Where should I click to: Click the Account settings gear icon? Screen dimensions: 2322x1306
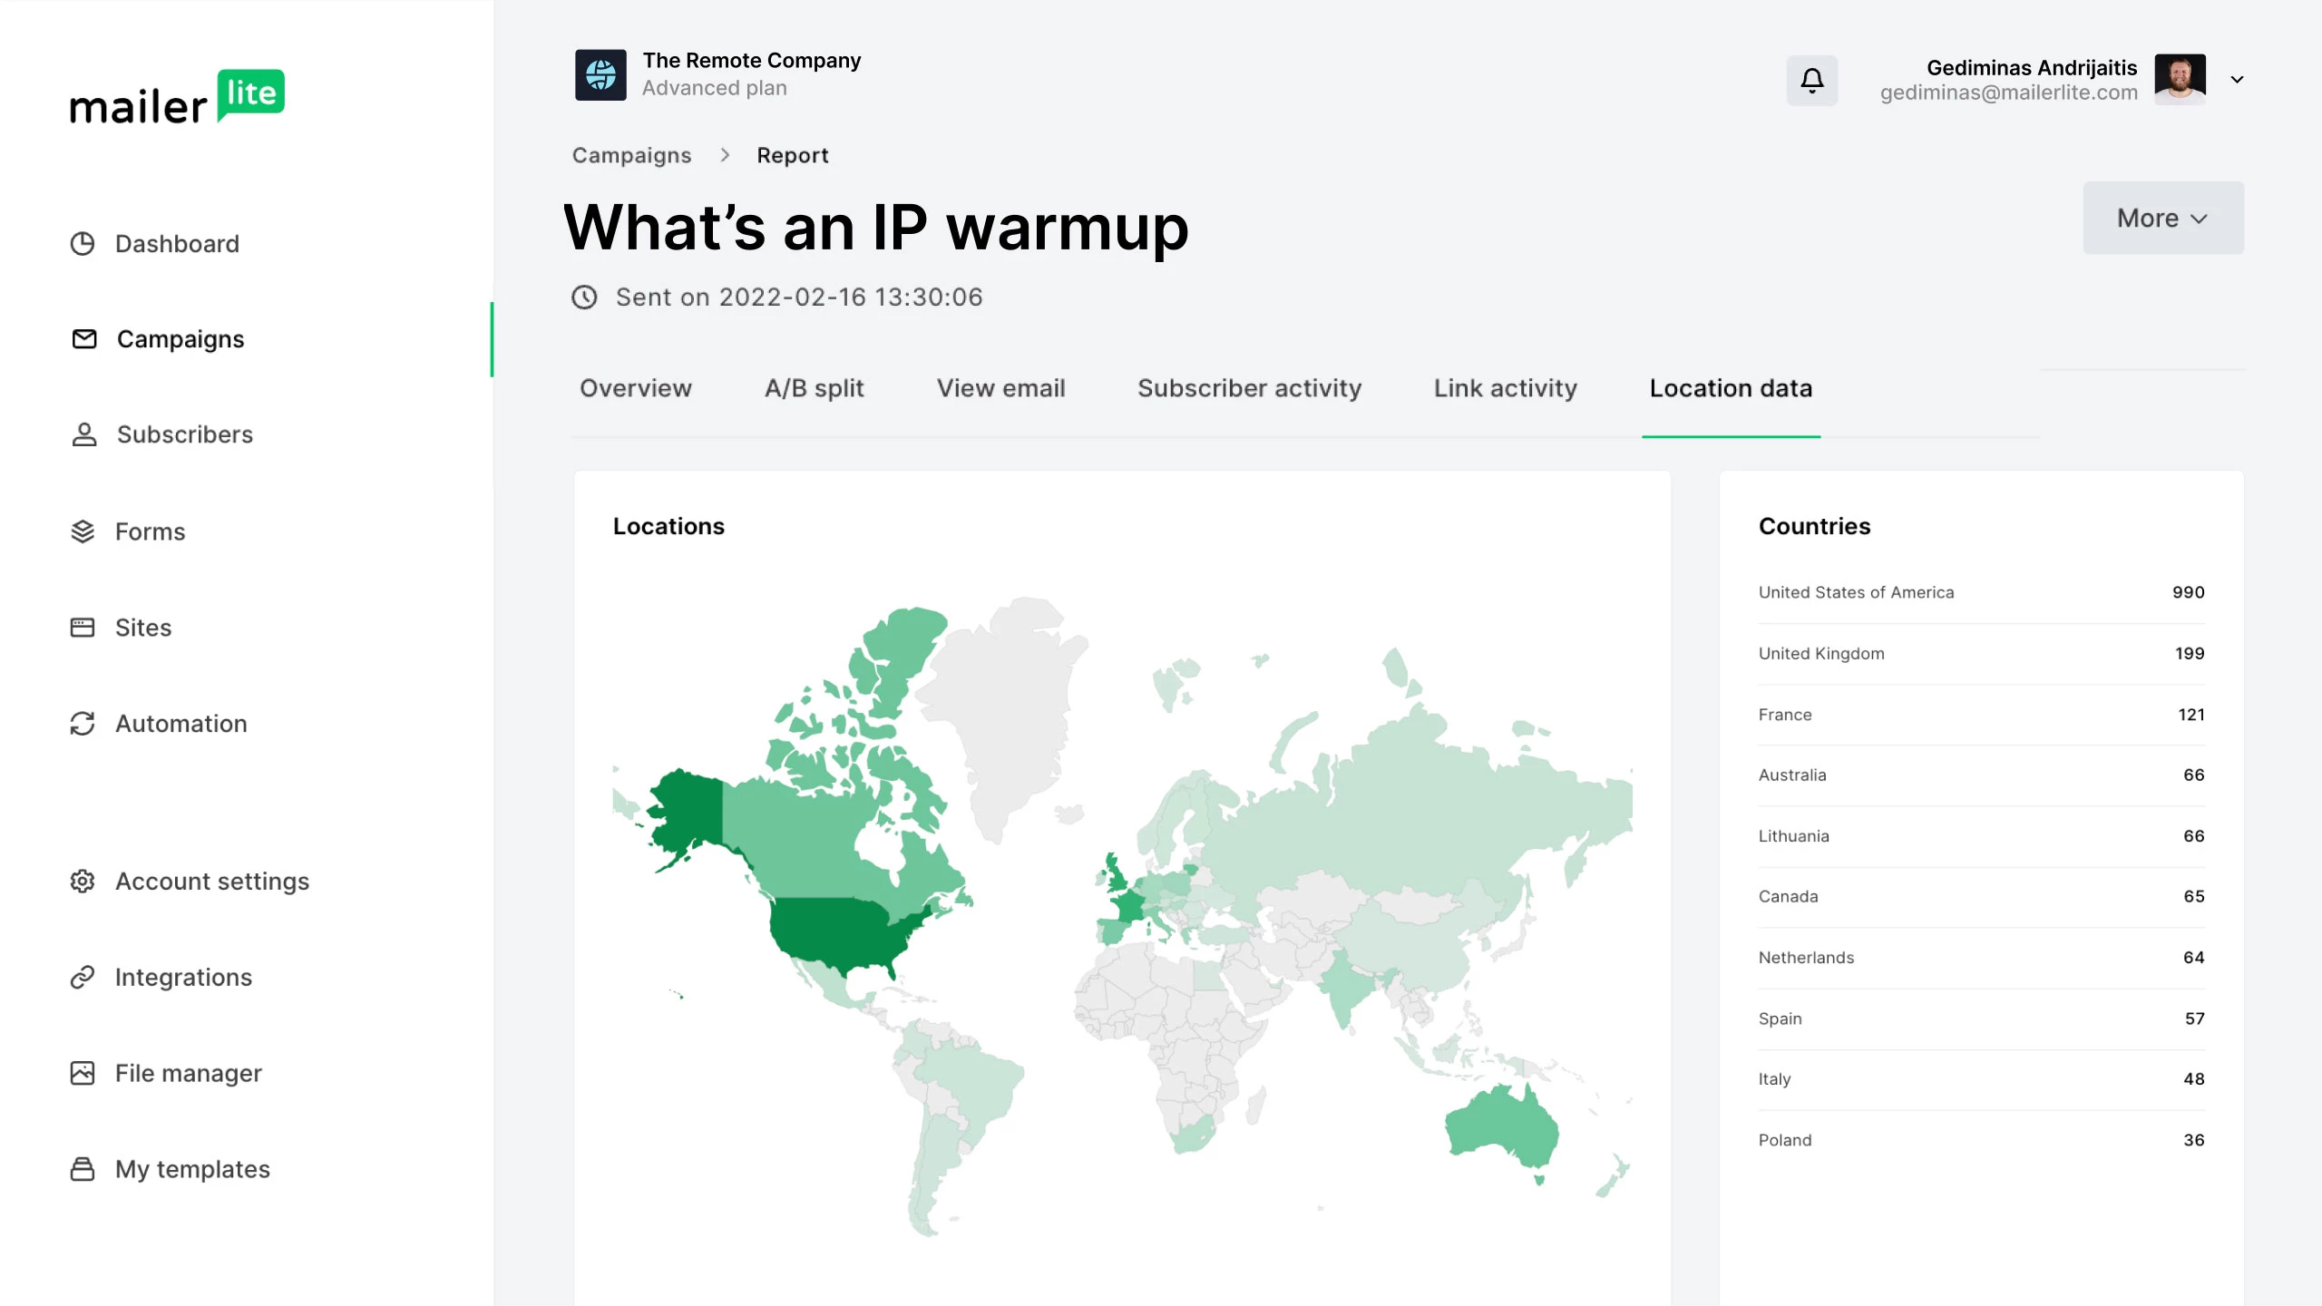83,882
